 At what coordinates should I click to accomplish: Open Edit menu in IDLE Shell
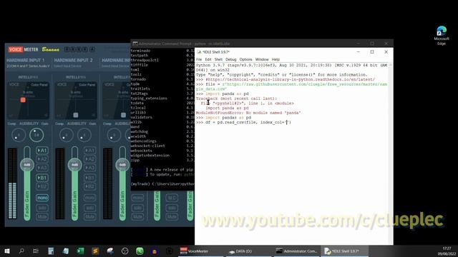(x=208, y=59)
